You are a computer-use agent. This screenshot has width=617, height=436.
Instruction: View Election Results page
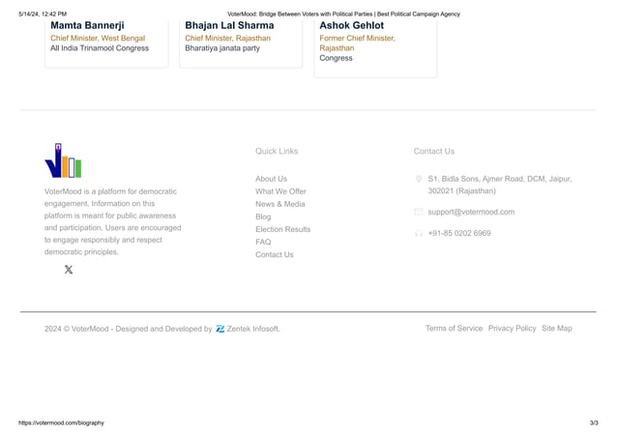click(283, 229)
